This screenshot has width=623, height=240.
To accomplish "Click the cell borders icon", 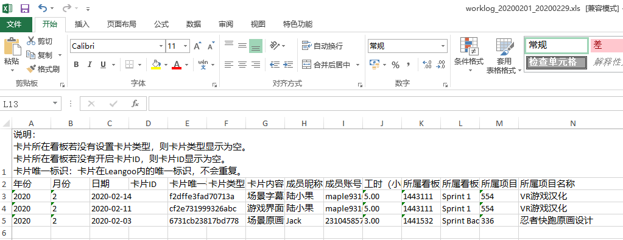I will [x=129, y=65].
